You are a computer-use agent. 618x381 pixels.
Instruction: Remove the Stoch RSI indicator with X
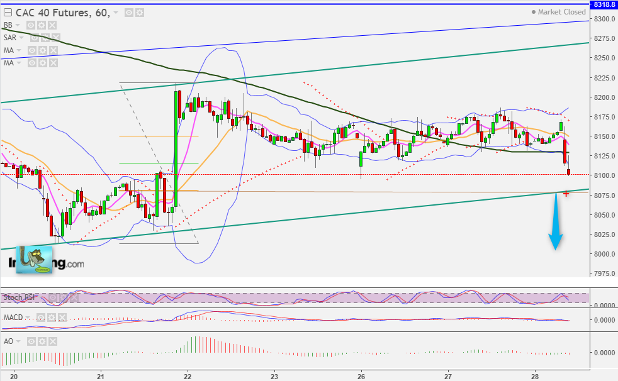[x=74, y=297]
